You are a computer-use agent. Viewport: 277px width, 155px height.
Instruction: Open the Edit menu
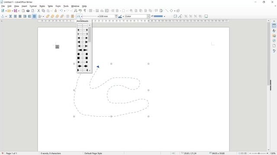click(x=10, y=6)
